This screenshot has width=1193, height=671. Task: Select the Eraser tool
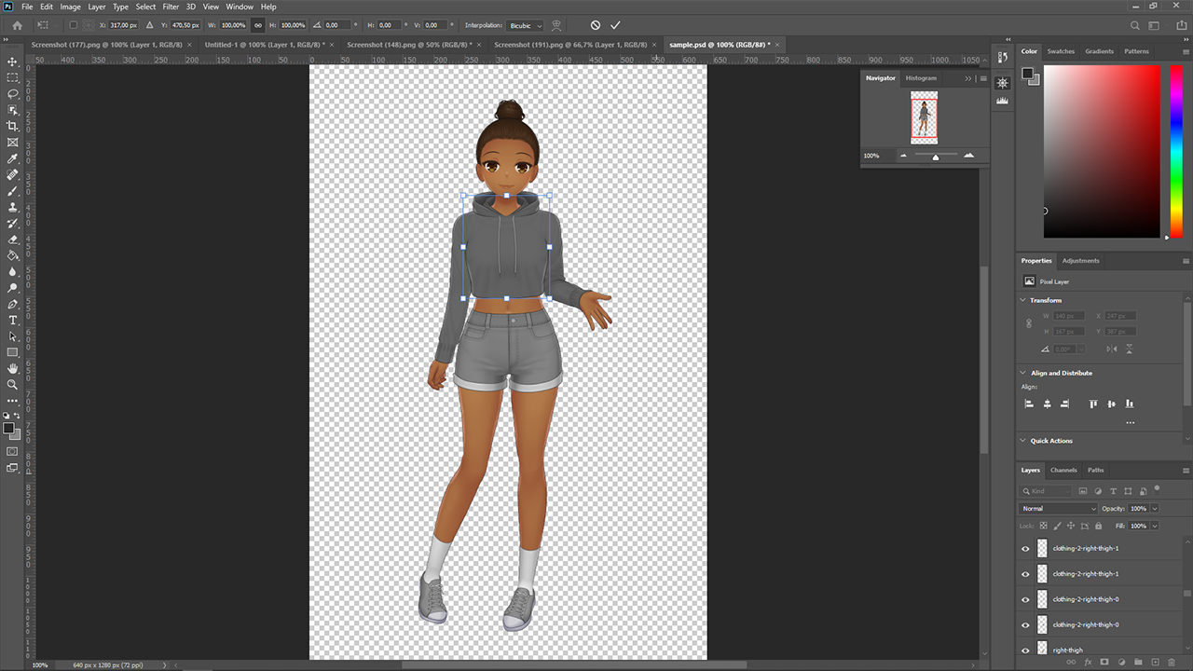click(x=13, y=240)
